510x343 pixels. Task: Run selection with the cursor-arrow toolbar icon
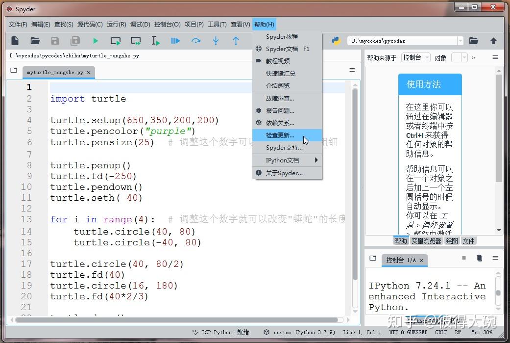156,41
